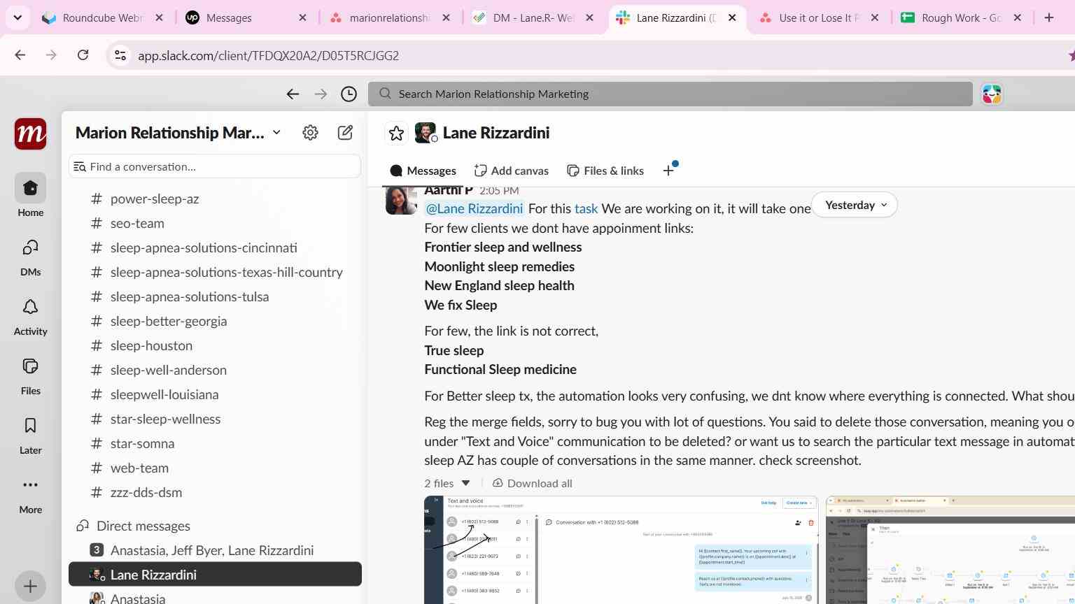Switch to Files & links tab
Viewport: 1075px width, 604px height.
click(x=605, y=171)
